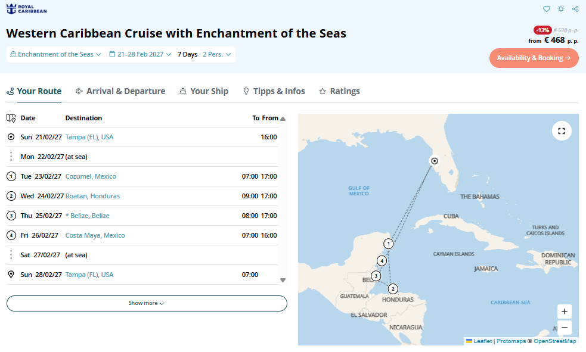Open the Ratings tab
Image resolution: width=586 pixels, height=352 pixels.
[339, 91]
